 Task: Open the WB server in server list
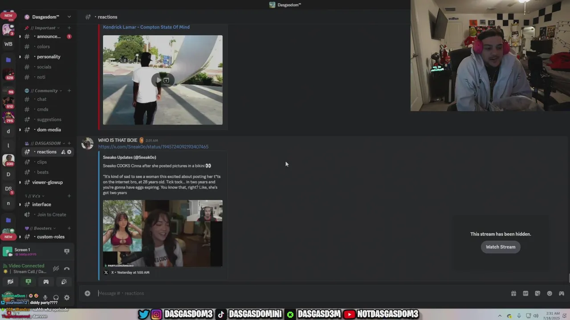click(x=8, y=44)
